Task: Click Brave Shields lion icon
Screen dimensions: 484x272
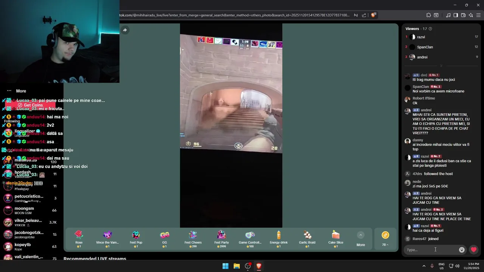Action: (373, 15)
